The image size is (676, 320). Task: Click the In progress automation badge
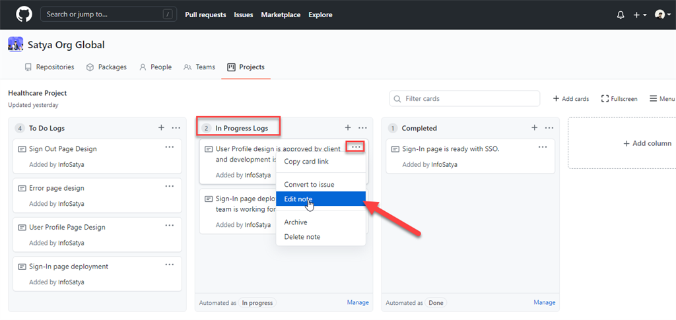coord(257,303)
